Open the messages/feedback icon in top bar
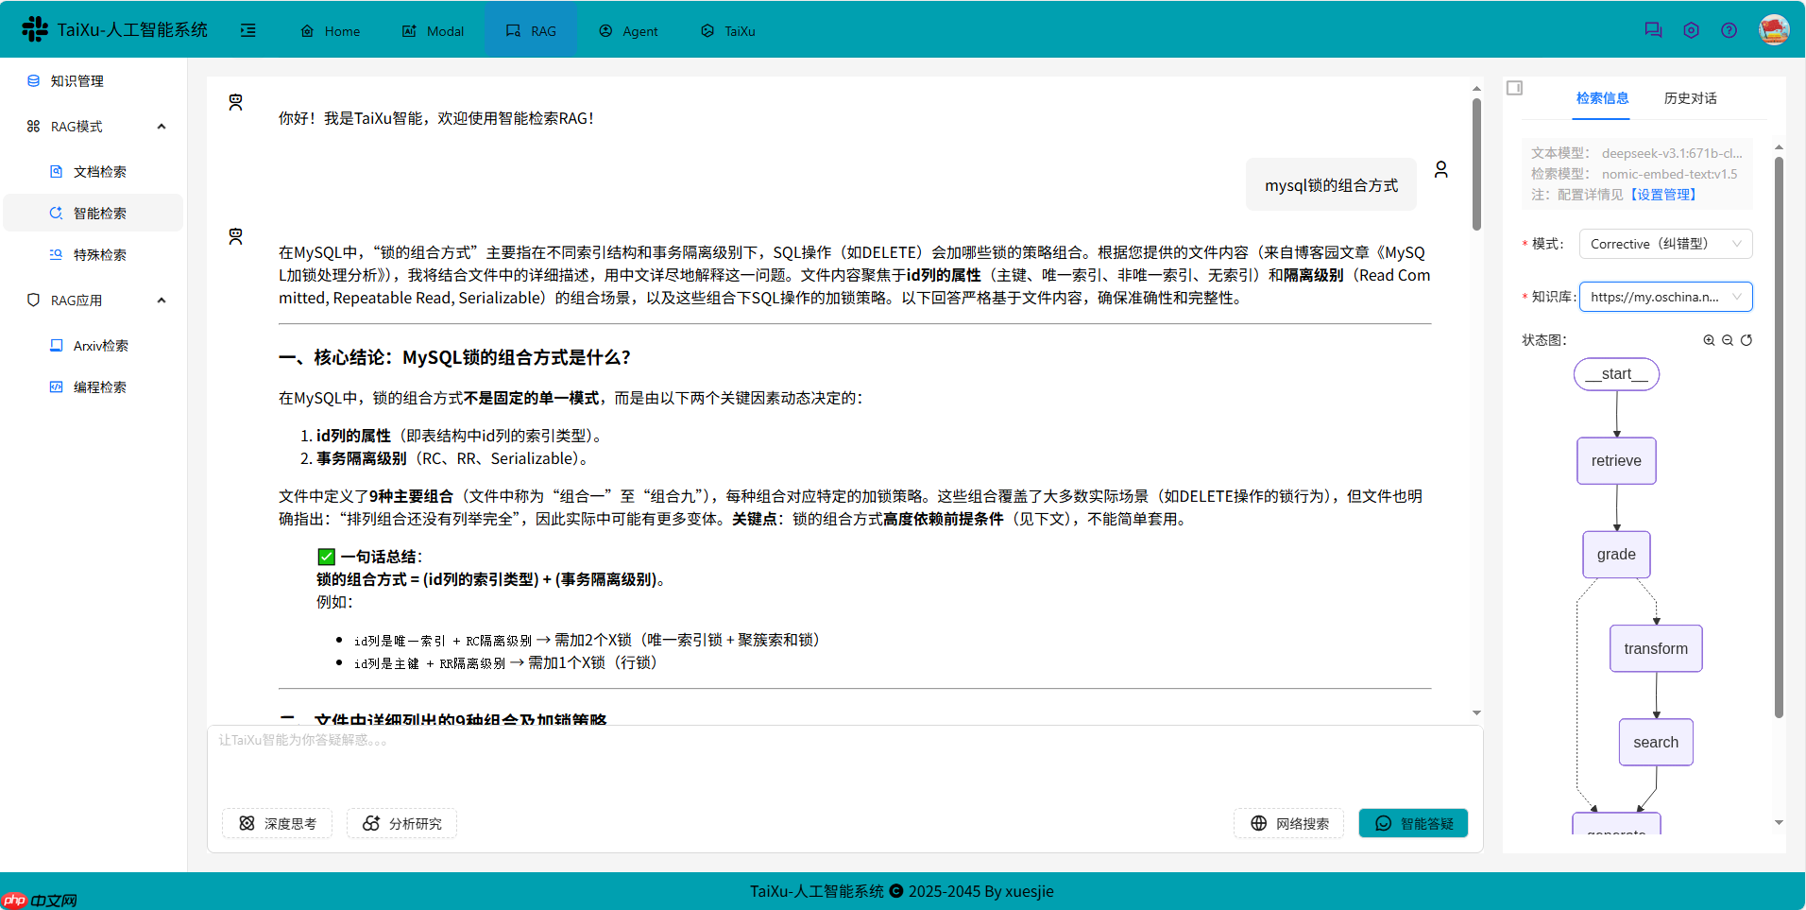This screenshot has width=1806, height=910. [1653, 29]
